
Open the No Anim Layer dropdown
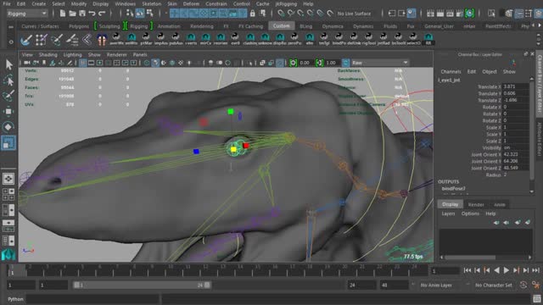[436, 286]
